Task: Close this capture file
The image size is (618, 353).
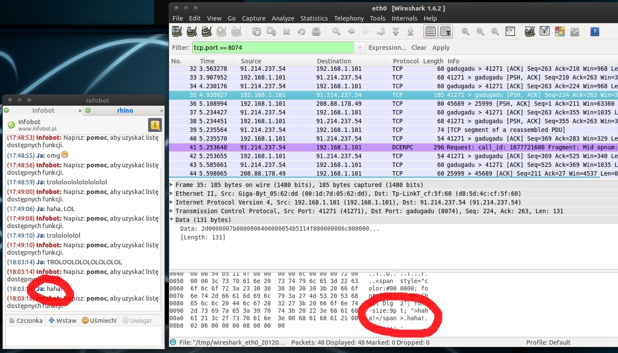Action: tap(287, 31)
